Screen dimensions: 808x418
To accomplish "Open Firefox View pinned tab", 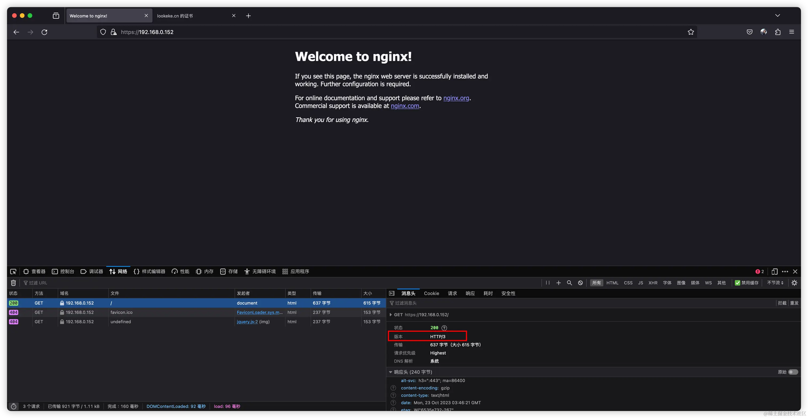I will tap(56, 16).
